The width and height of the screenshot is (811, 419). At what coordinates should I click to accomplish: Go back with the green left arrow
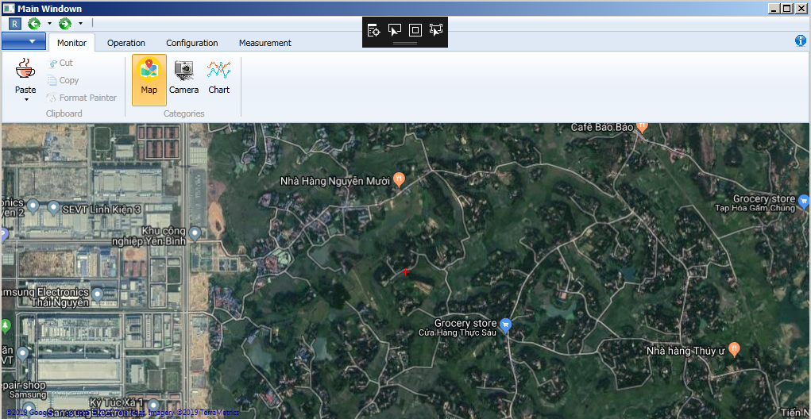34,23
